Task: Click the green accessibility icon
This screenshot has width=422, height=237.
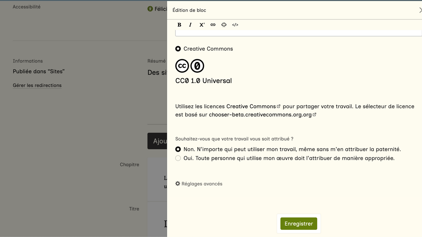Action: [150, 9]
